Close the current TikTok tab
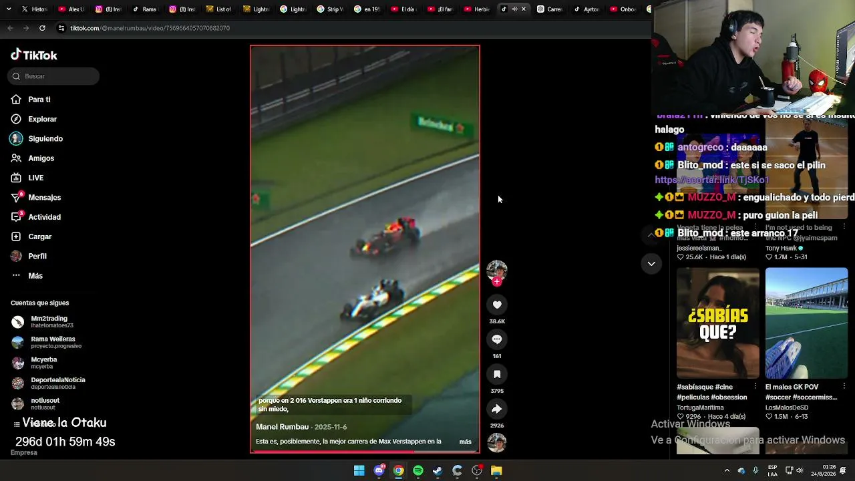 coord(524,9)
